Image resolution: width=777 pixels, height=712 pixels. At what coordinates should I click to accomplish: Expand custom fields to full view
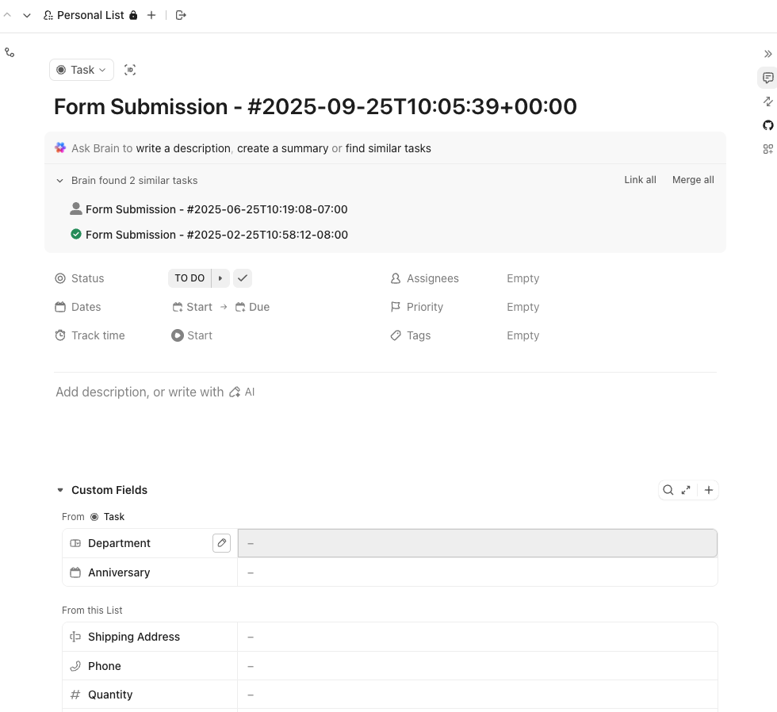click(686, 490)
